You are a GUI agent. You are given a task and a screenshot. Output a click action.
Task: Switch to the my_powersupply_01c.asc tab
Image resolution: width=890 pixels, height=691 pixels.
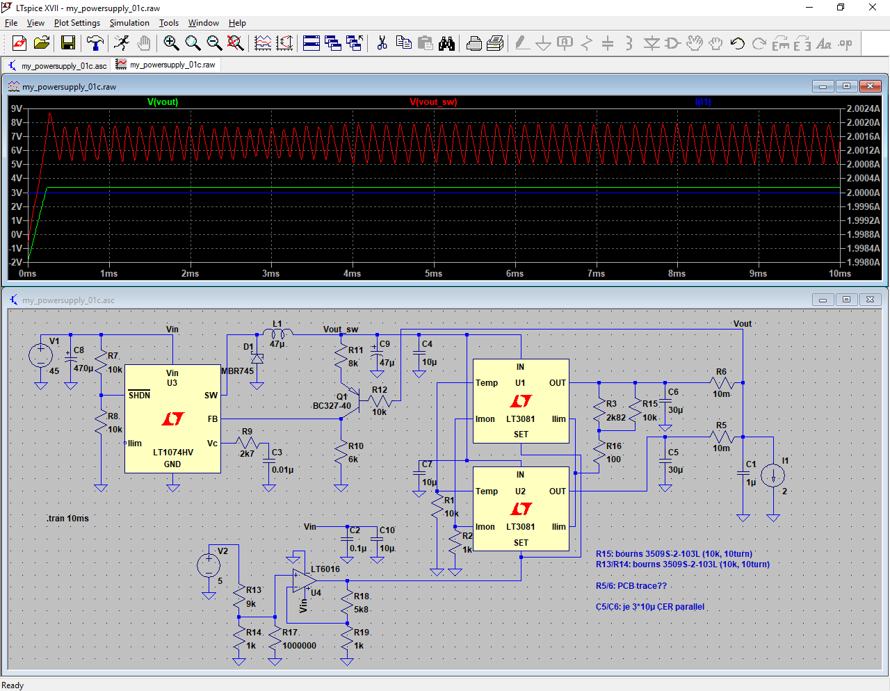coord(58,65)
